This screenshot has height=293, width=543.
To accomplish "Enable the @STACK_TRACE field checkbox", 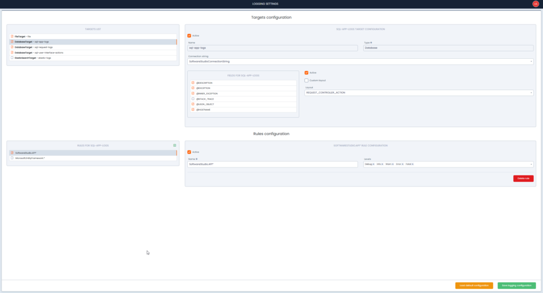I will pyautogui.click(x=193, y=99).
